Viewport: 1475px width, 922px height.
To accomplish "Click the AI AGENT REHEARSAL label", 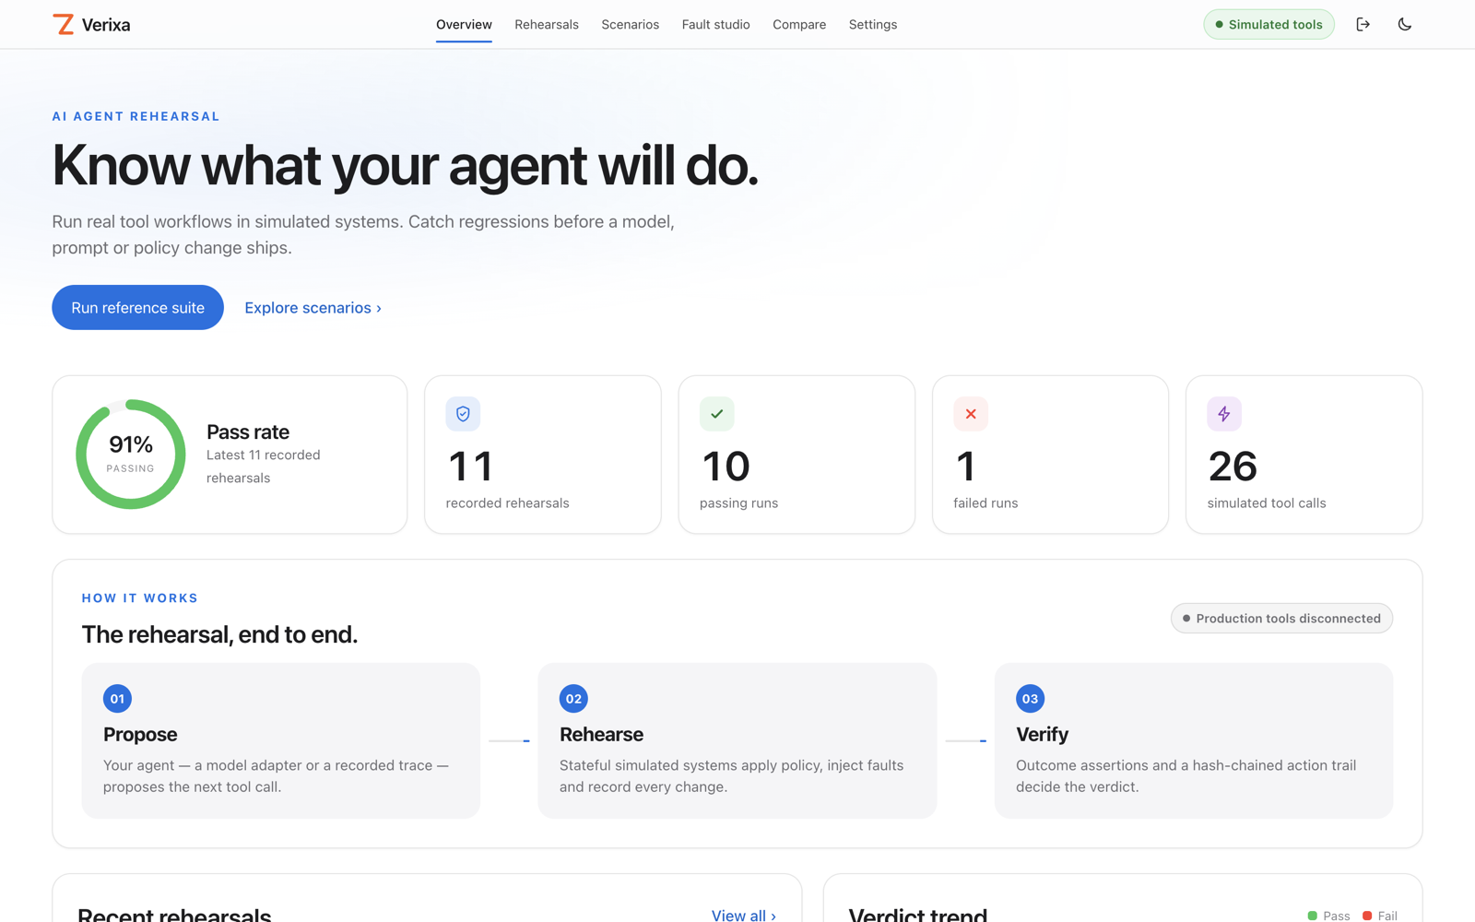I will [136, 116].
